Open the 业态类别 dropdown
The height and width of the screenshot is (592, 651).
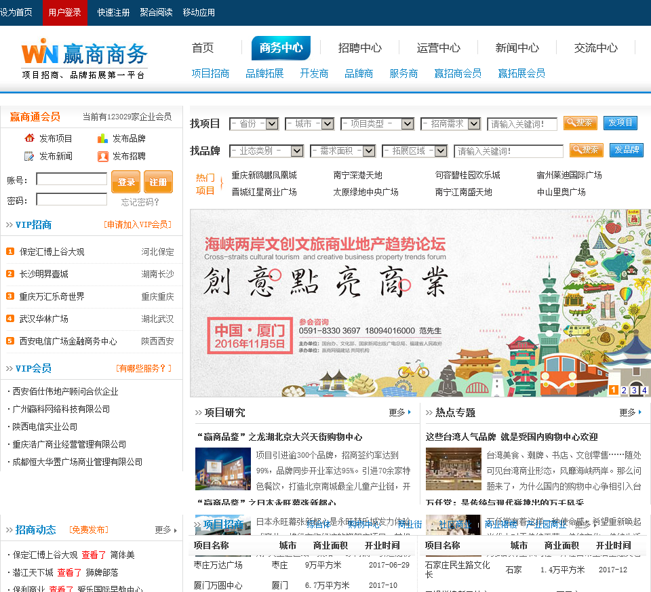coord(267,151)
